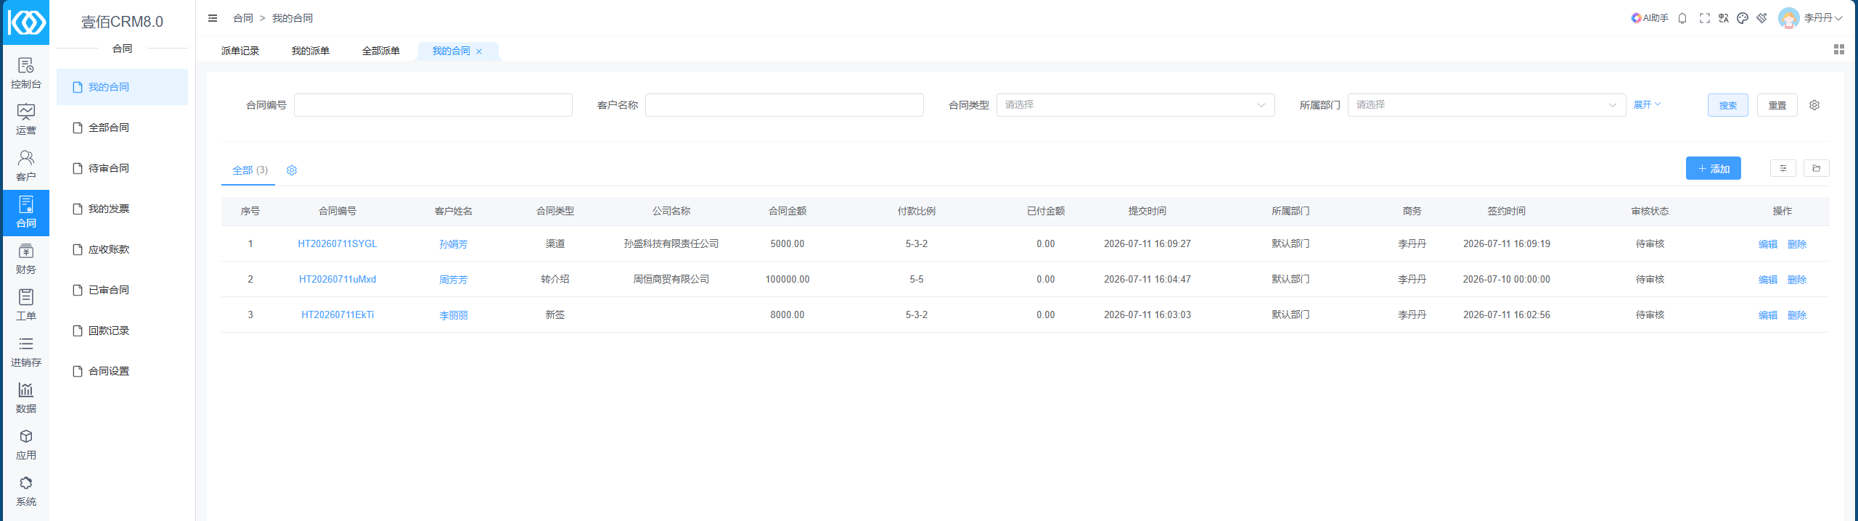Switch to the 全部派单 tab
This screenshot has width=1858, height=521.
point(381,51)
